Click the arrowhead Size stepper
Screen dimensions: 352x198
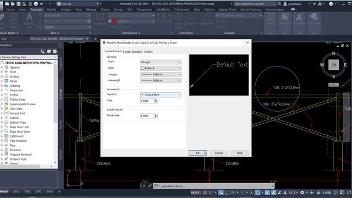156,101
